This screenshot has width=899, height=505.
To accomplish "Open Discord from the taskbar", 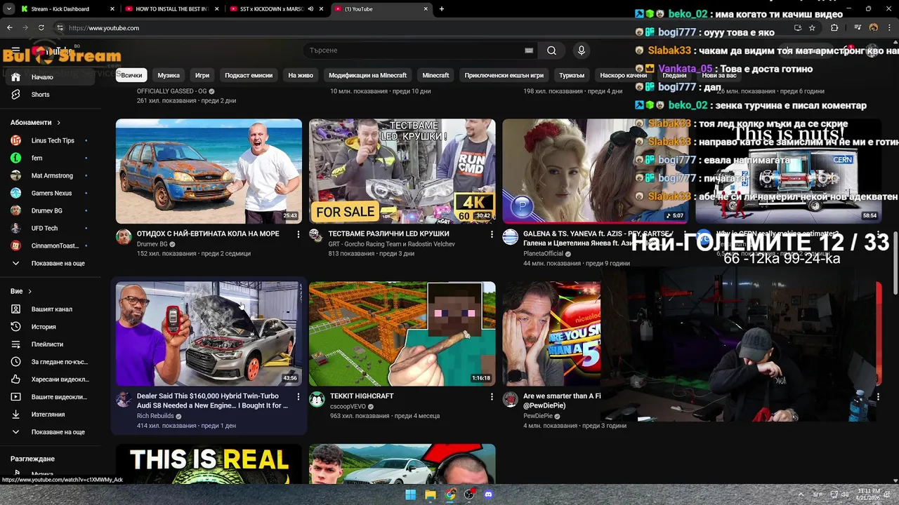I will (x=489, y=494).
